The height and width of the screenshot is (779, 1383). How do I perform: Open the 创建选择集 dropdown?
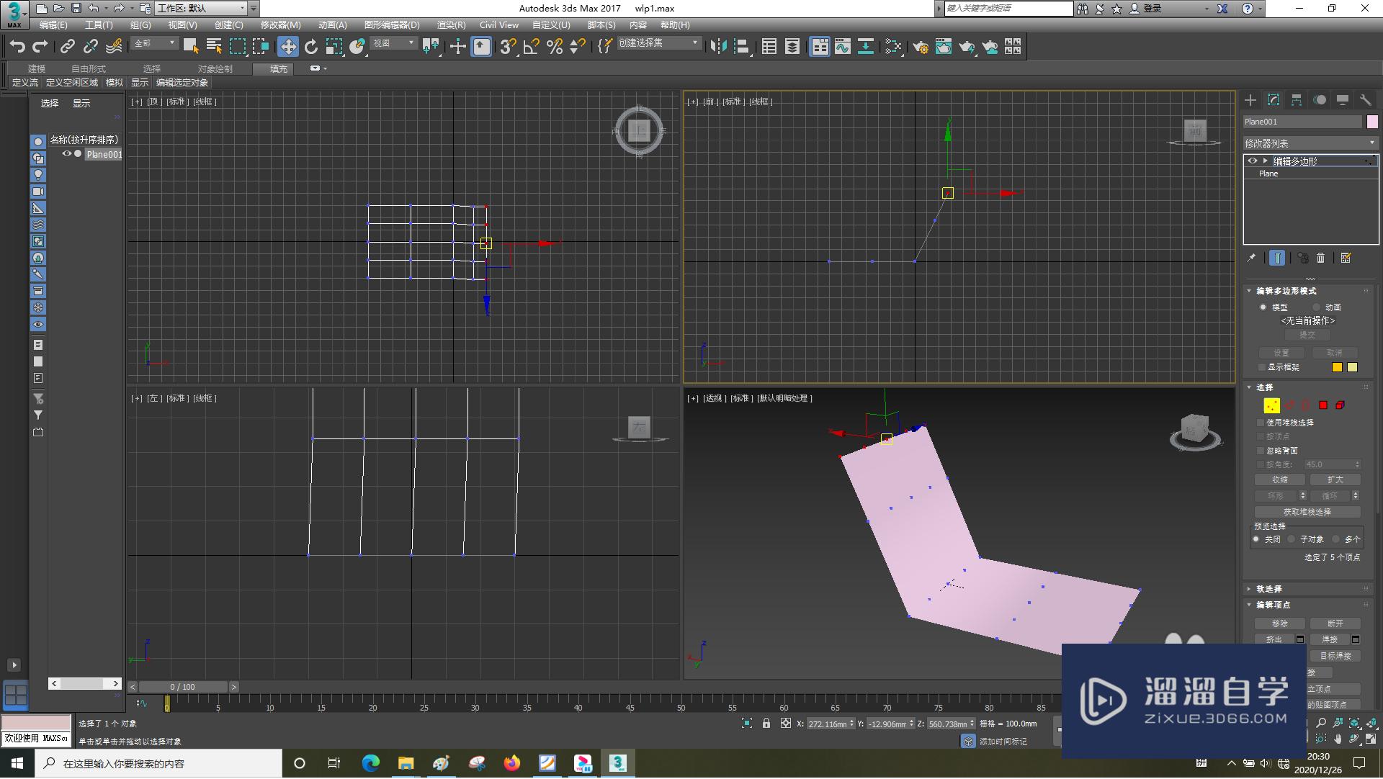point(658,43)
